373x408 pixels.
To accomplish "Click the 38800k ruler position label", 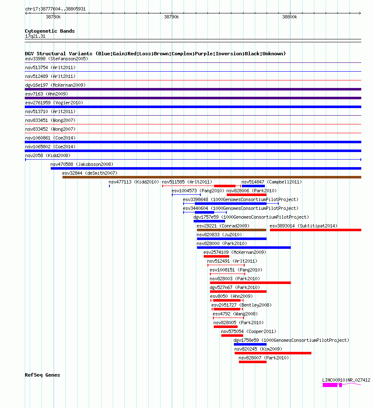I will tap(290, 17).
